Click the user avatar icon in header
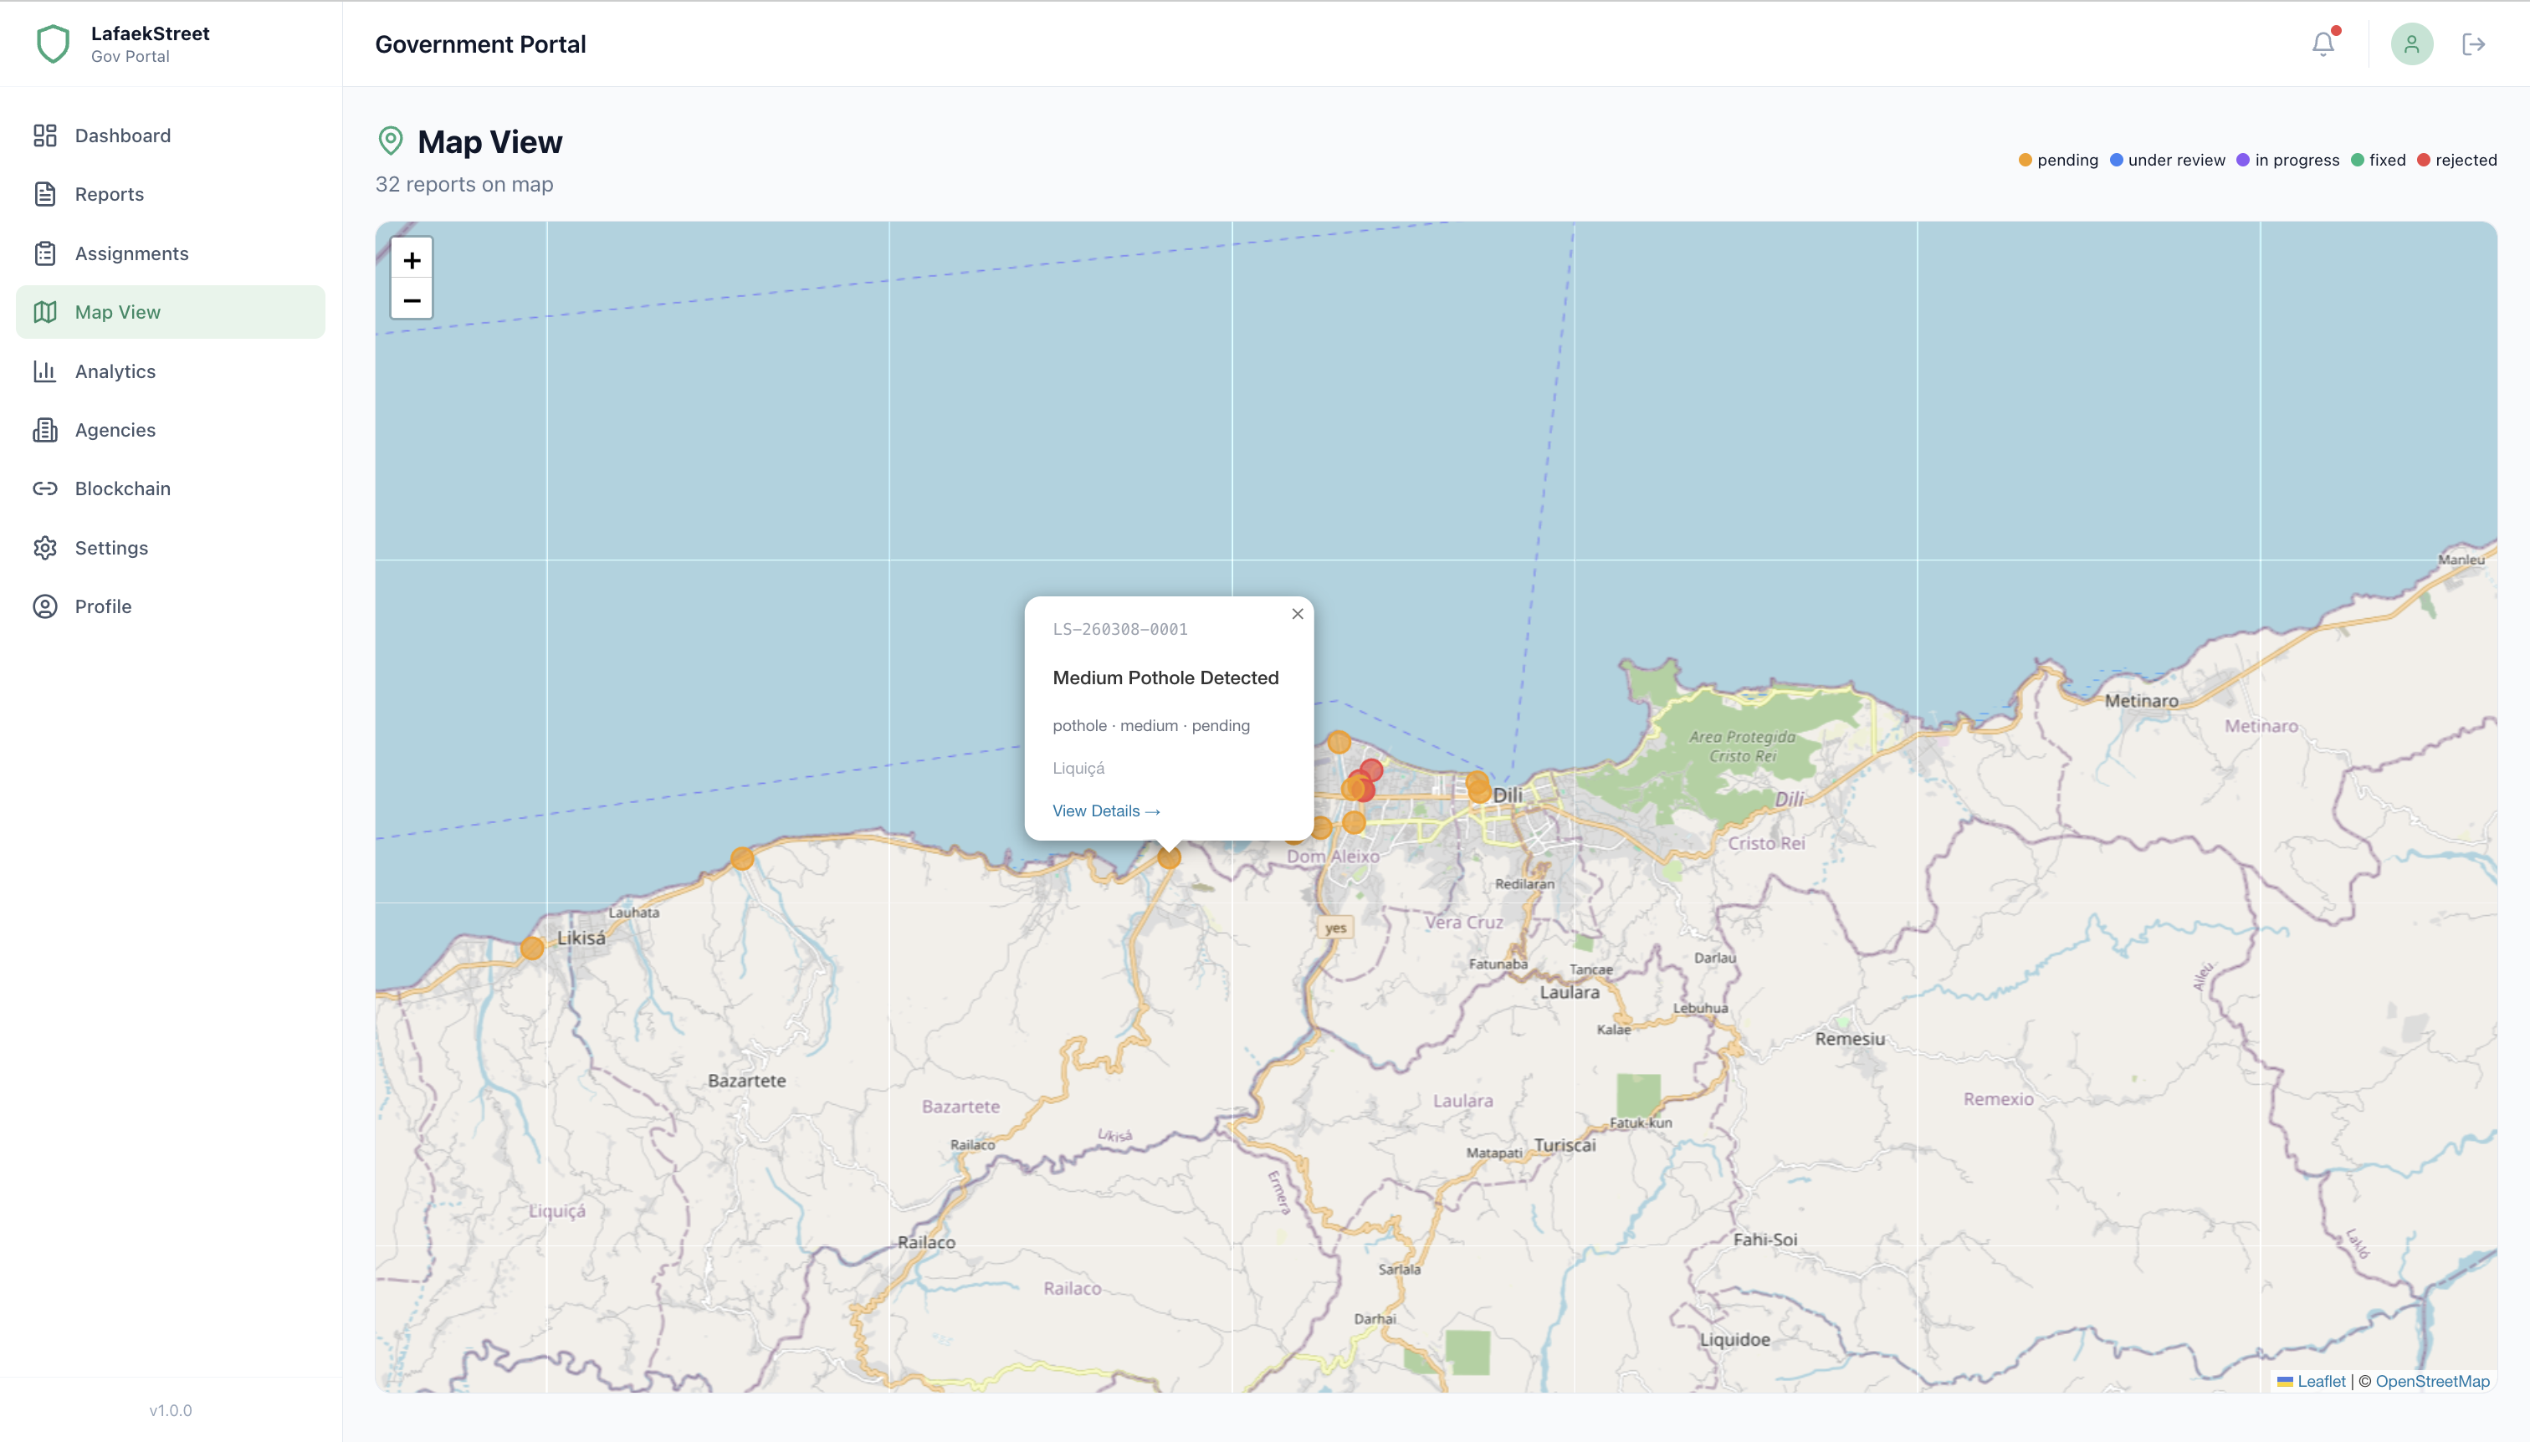Viewport: 2530px width, 1442px height. pos(2411,43)
